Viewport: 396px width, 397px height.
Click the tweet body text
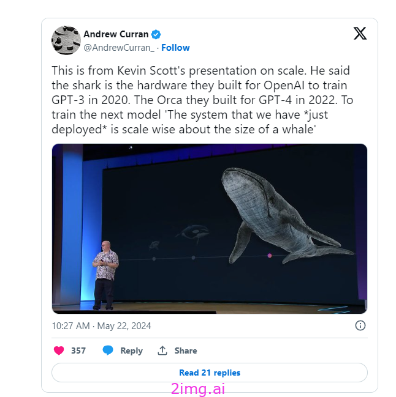click(x=202, y=100)
